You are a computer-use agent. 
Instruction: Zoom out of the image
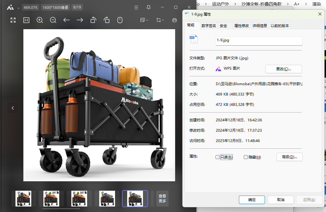pyautogui.click(x=53, y=20)
